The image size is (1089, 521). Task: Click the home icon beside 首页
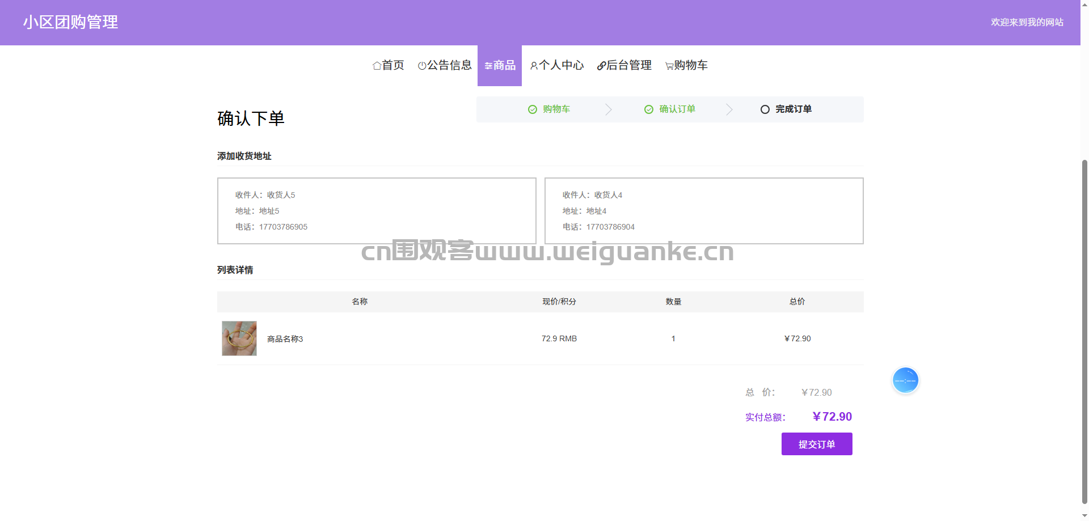(377, 66)
